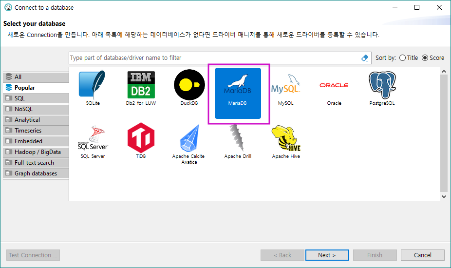The height and width of the screenshot is (268, 451).
Task: Open Graph databases category
Action: [36, 173]
